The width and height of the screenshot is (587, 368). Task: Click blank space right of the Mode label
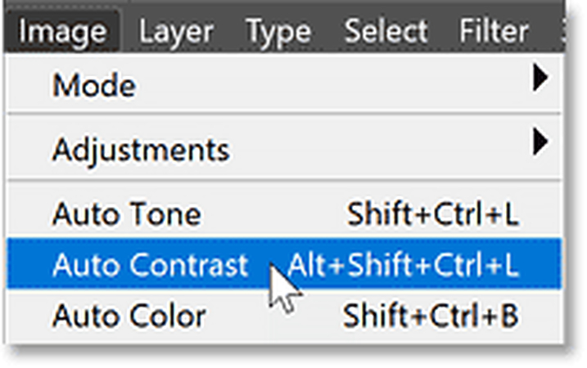[327, 83]
